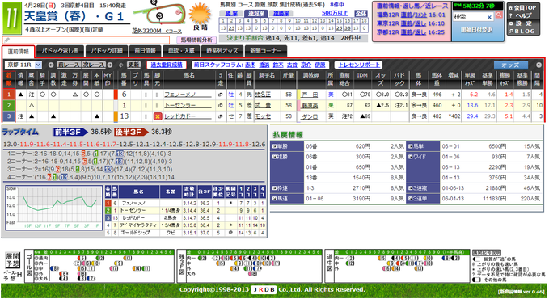Image resolution: width=549 pixels, height=299 pixels.
Task: Select the 複勝率 stats tab
Action: pyautogui.click(x=281, y=13)
